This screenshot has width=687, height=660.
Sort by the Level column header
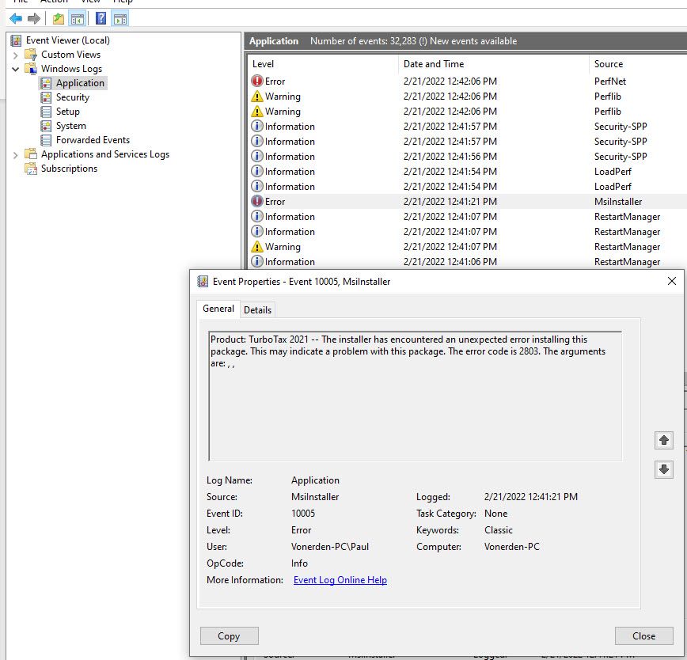click(324, 64)
